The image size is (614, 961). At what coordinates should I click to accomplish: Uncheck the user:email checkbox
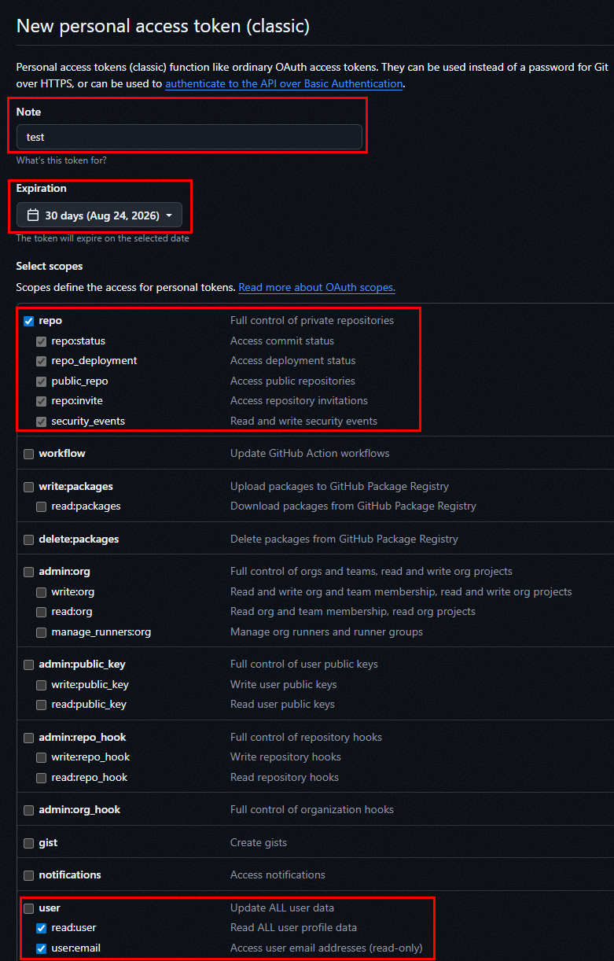42,948
